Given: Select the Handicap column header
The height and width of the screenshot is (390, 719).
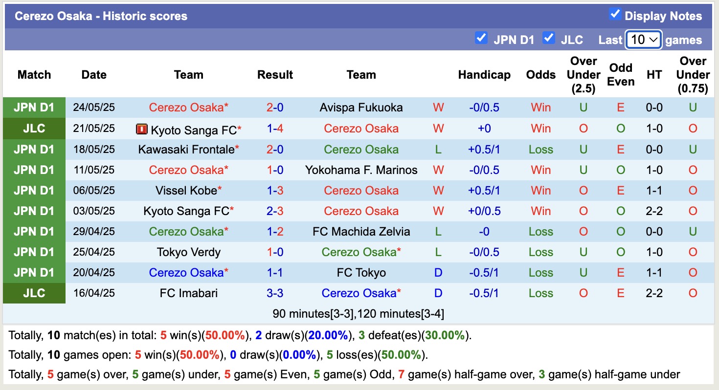Looking at the screenshot, I should coord(484,75).
